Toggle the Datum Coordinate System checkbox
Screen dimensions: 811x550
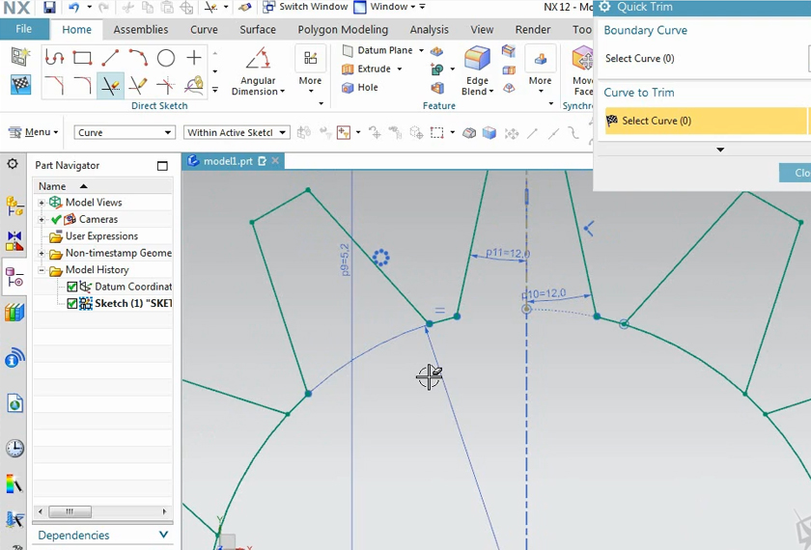(x=72, y=287)
